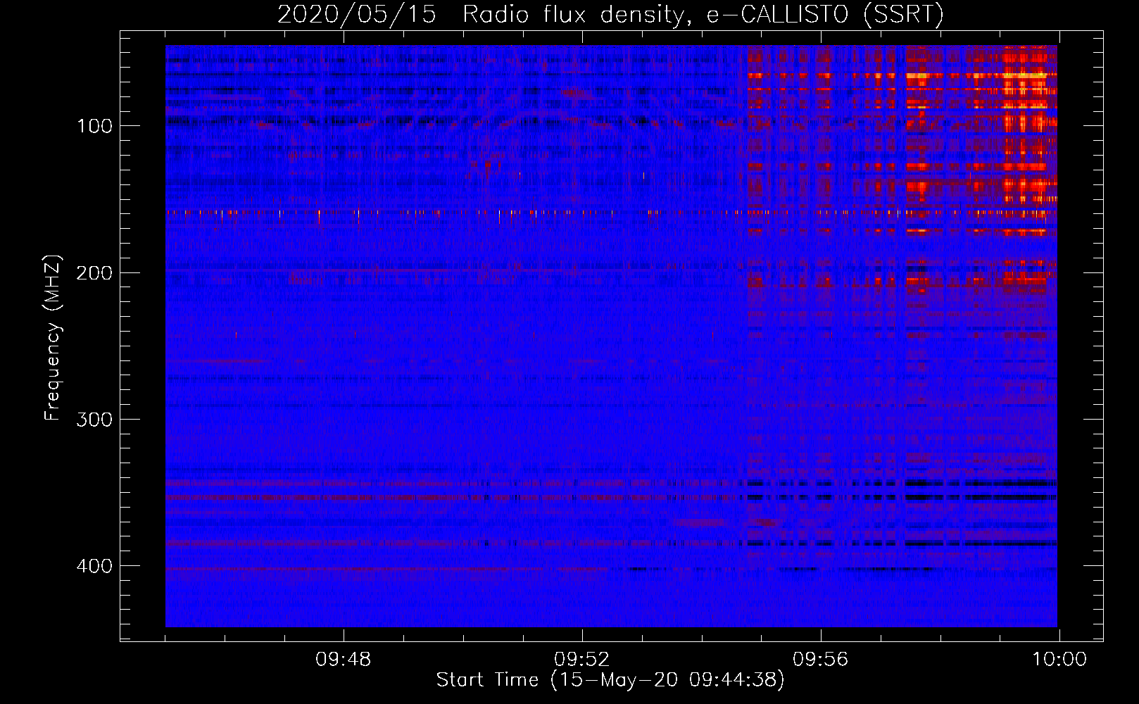1139x704 pixels.
Task: Click the 200 frequency tick label
Action: [x=94, y=273]
